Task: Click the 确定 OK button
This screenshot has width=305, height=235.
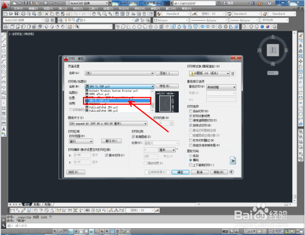Action: [x=181, y=172]
